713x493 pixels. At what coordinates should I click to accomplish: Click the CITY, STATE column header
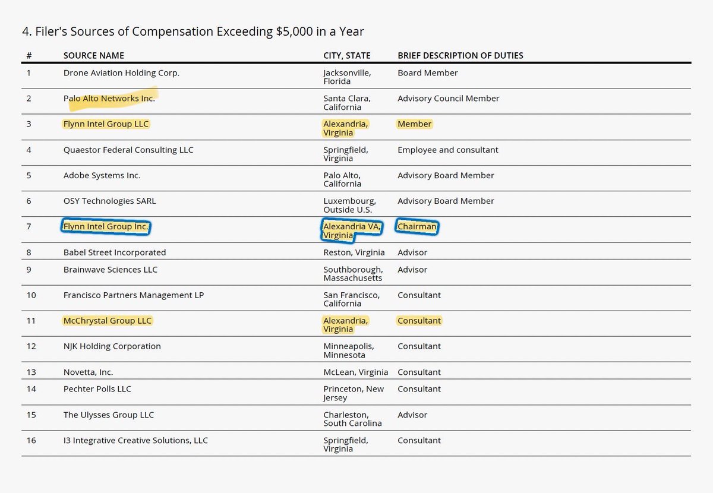click(347, 56)
